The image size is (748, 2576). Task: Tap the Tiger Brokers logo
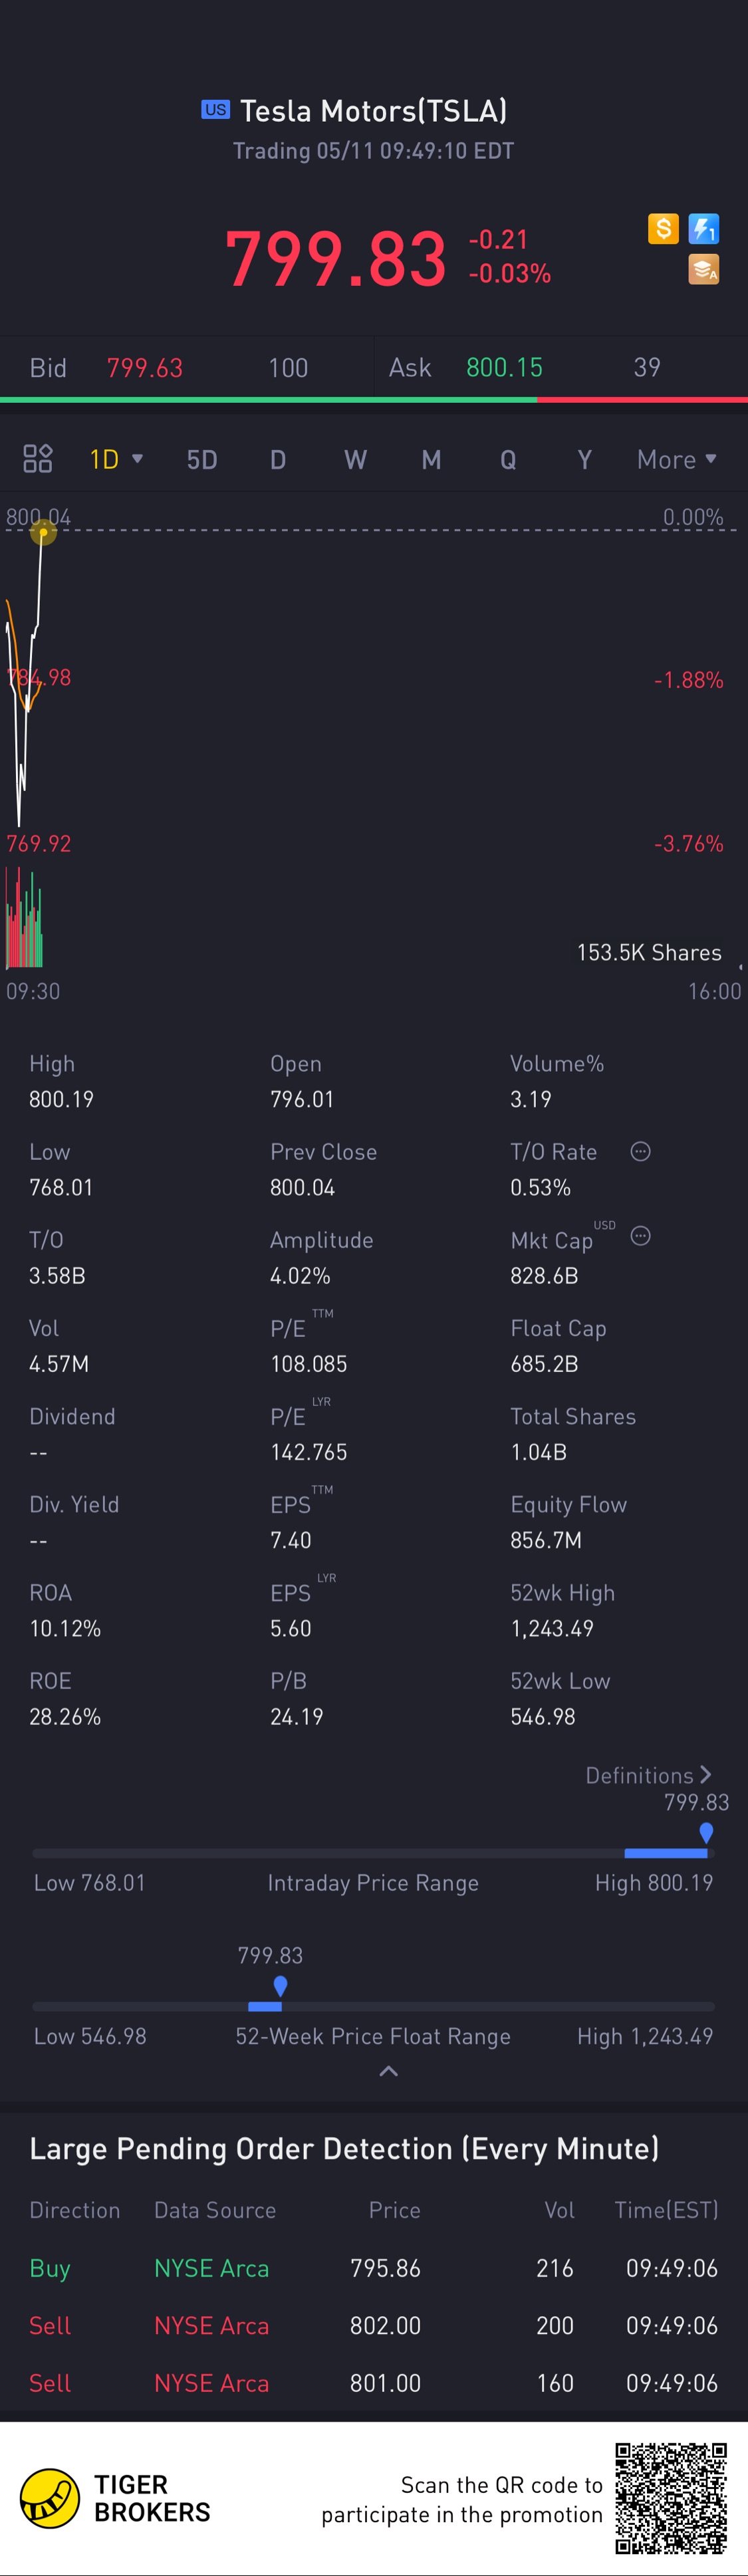click(50, 2497)
